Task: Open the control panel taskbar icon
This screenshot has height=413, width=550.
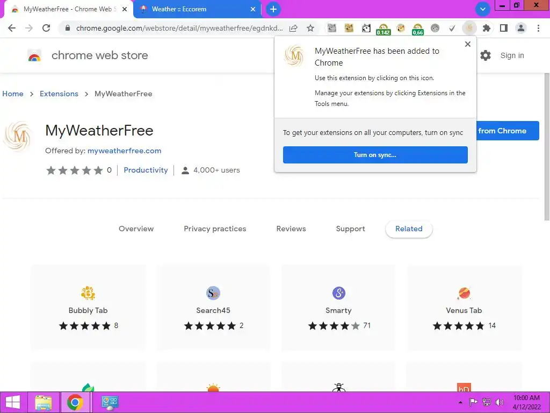Action: click(x=110, y=402)
